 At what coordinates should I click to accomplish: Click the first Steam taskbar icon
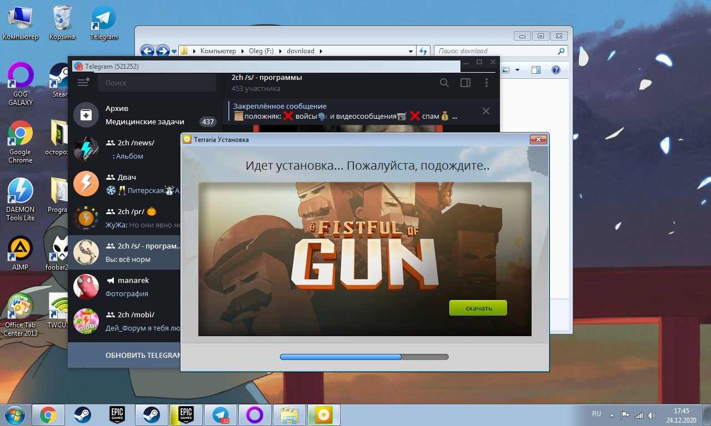tap(83, 415)
